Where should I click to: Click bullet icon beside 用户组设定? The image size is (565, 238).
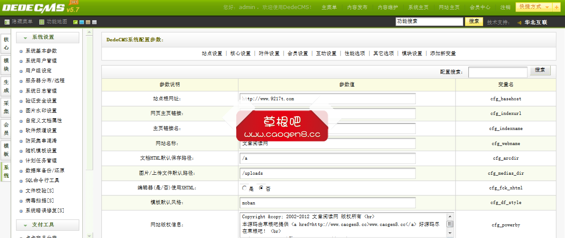[x=21, y=71]
